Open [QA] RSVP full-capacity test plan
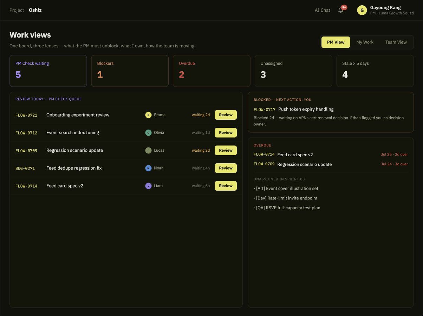This screenshot has height=316, width=423. 287,208
